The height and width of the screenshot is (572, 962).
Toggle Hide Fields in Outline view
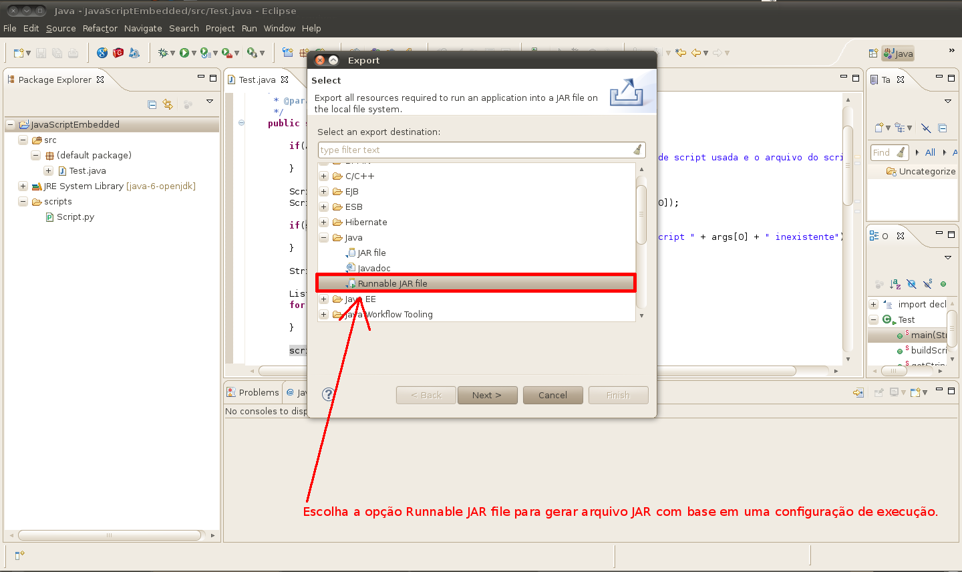[x=912, y=284]
